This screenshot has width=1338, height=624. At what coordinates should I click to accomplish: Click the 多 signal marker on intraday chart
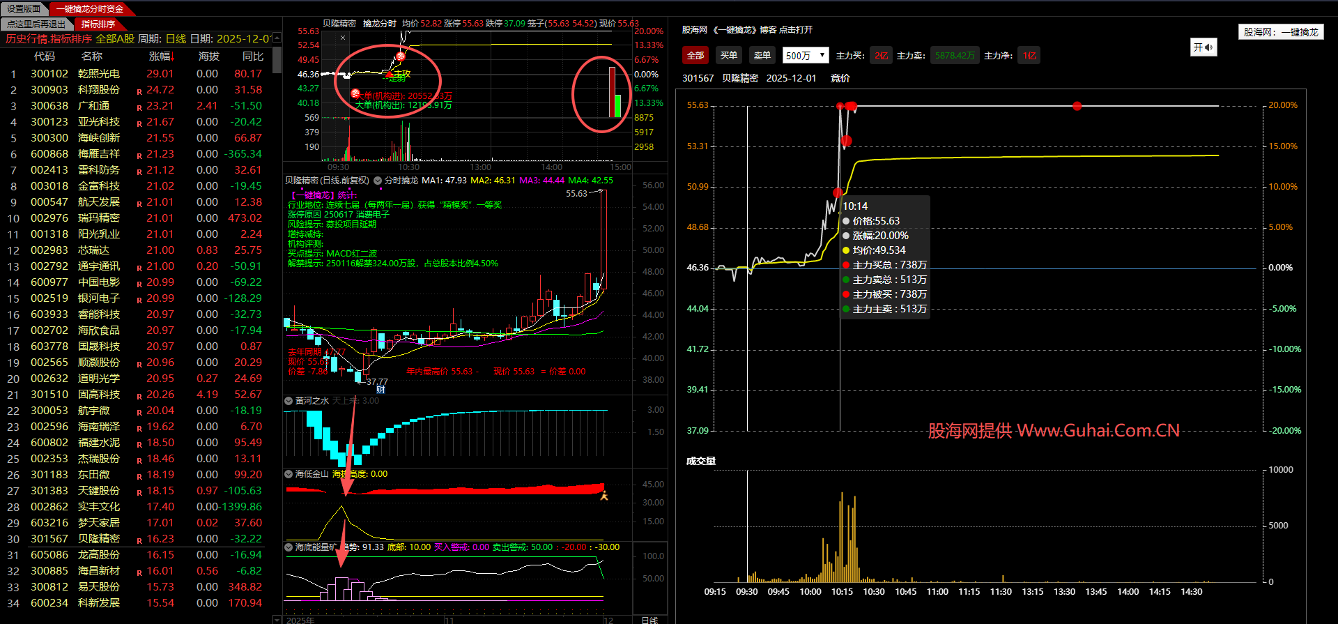tap(400, 56)
